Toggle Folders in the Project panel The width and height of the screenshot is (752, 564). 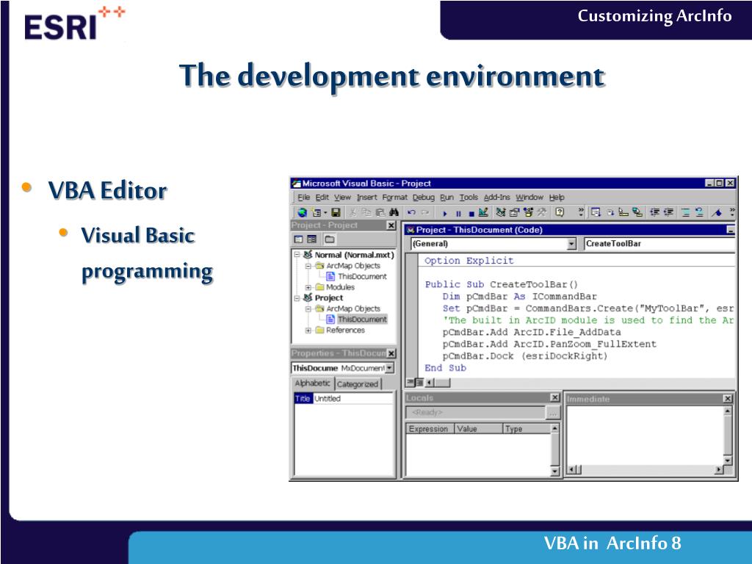point(330,239)
